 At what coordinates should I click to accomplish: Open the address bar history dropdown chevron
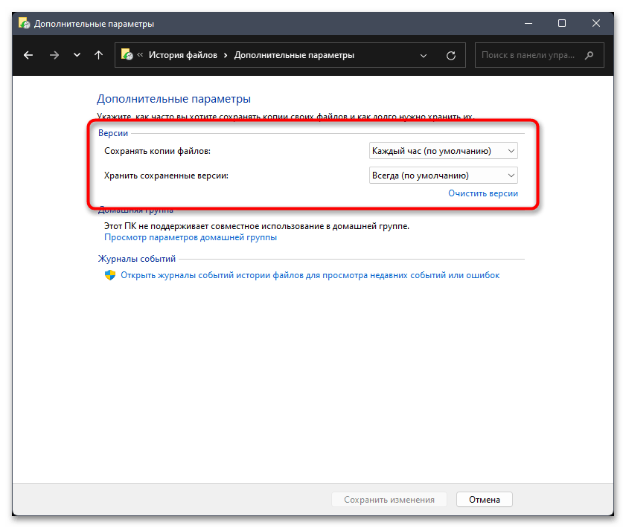click(424, 55)
